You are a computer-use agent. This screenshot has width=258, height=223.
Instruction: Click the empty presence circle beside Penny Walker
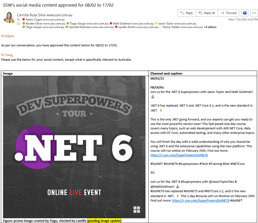pos(161,27)
